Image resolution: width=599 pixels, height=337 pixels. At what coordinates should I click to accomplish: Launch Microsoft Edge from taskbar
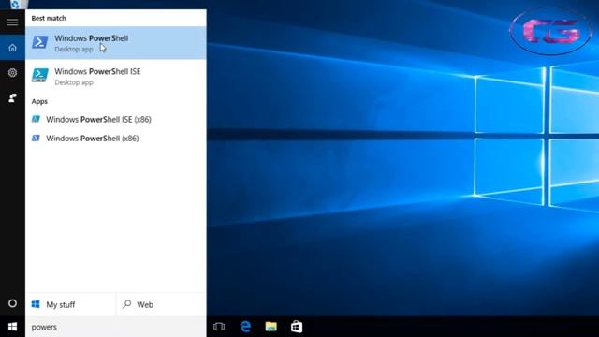point(245,327)
